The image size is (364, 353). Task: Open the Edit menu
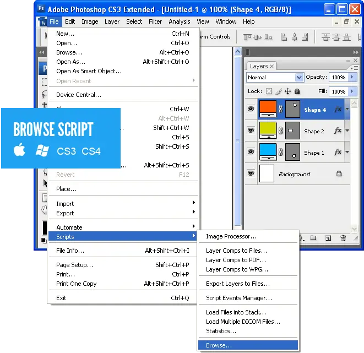[70, 21]
